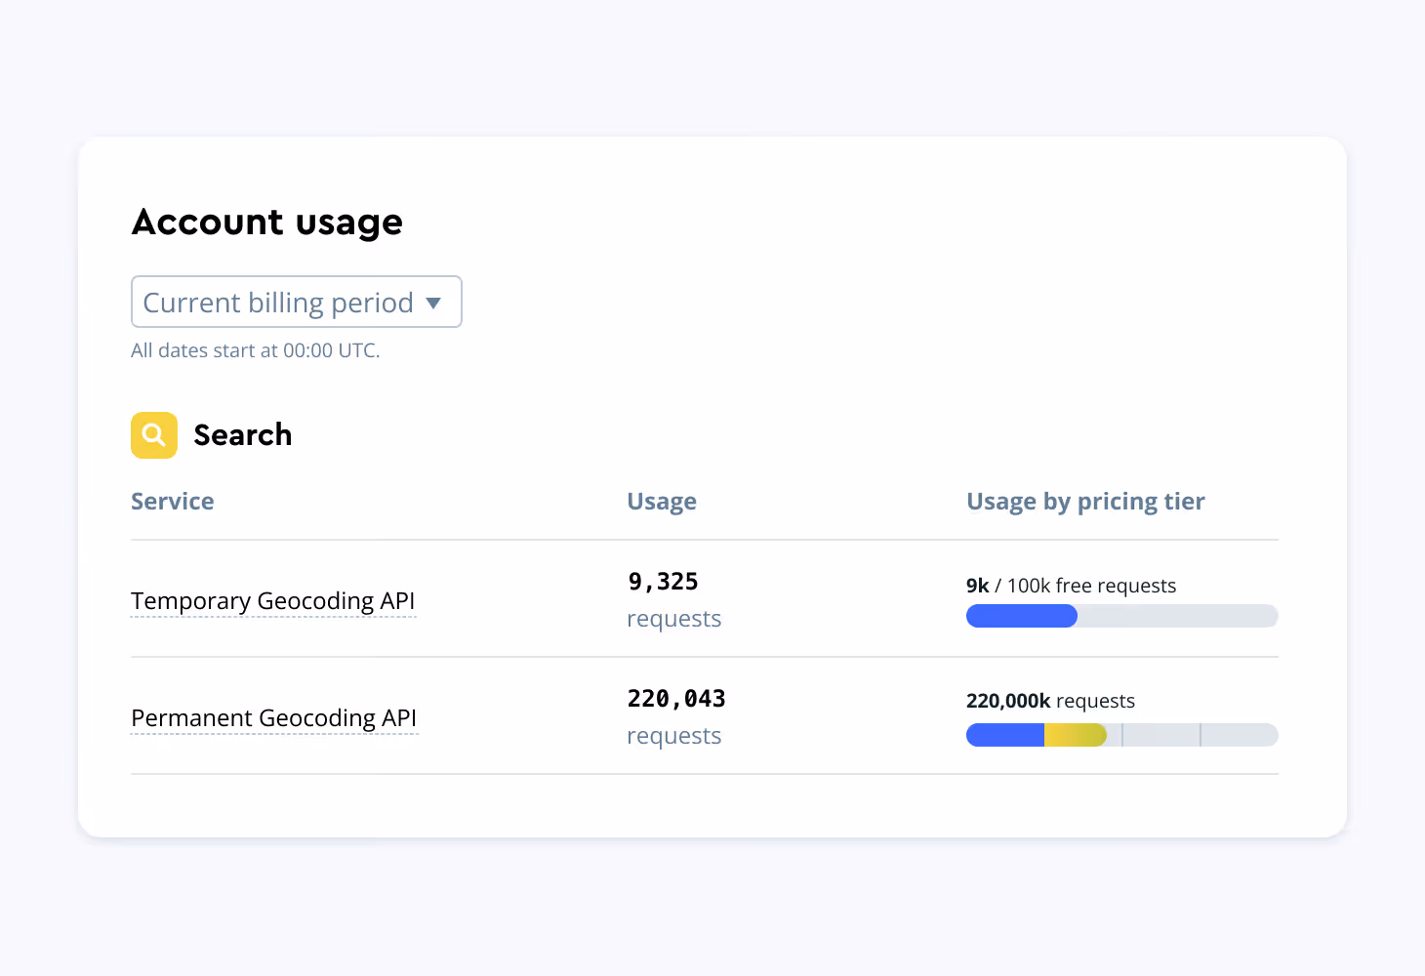Click the Search section heading text
The width and height of the screenshot is (1425, 976).
pyautogui.click(x=243, y=435)
